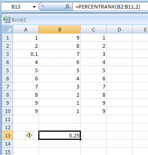Click cell B1 containing 9
The height and width of the screenshot is (155, 148).
coord(60,38)
